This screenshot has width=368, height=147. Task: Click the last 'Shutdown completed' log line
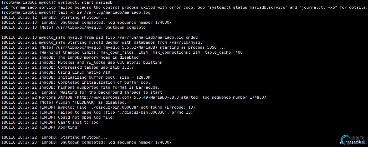(86, 142)
